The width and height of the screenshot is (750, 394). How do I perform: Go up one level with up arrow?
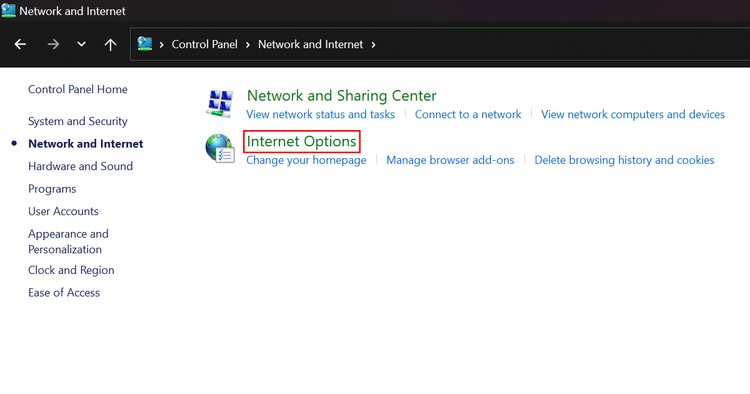[111, 44]
